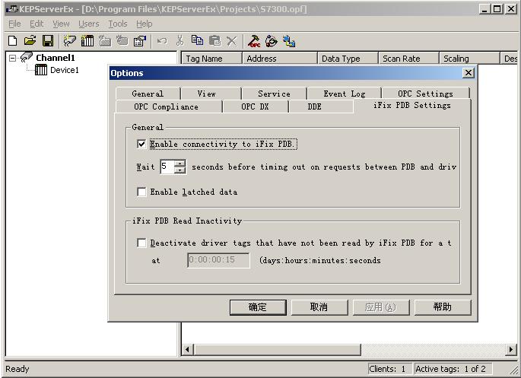The height and width of the screenshot is (378, 521).
Task: Switch to the OPC Compliance tab
Action: point(169,106)
